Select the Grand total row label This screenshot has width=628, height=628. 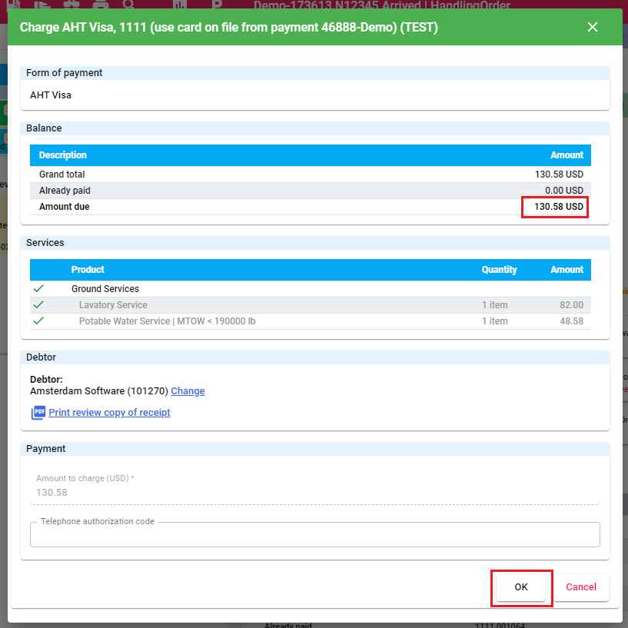tap(62, 174)
